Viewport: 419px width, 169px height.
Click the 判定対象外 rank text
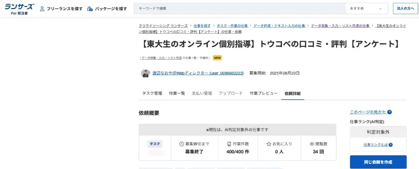tap(378, 132)
